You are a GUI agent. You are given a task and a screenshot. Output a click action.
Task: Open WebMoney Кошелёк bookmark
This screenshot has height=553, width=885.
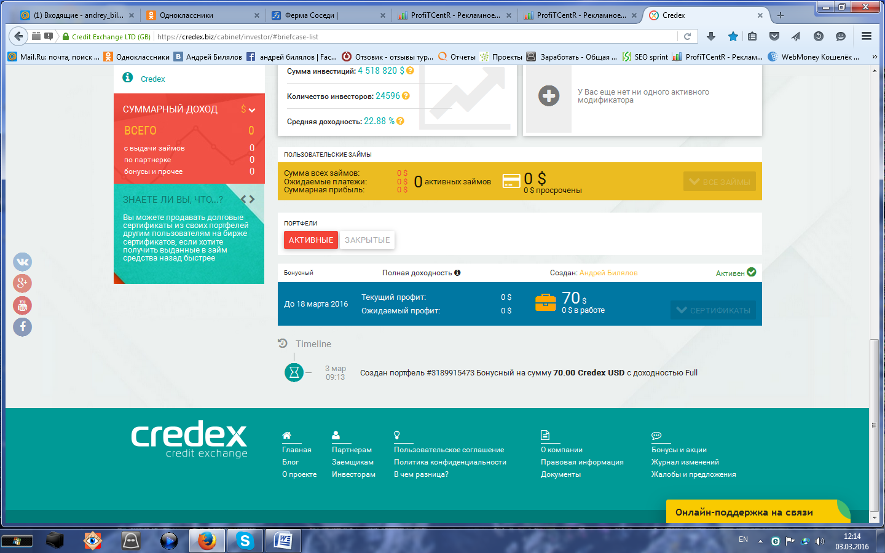pos(814,57)
